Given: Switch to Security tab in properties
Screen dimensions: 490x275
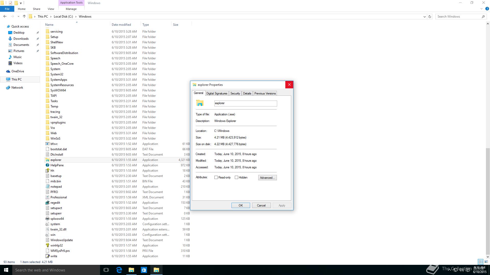Looking at the screenshot, I should point(235,93).
